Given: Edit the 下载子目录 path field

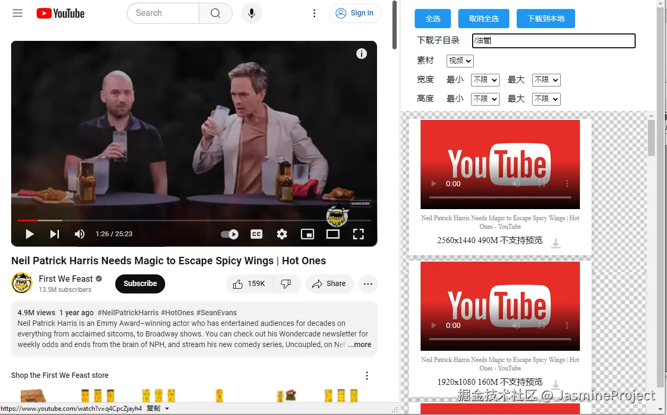Looking at the screenshot, I should pyautogui.click(x=554, y=41).
